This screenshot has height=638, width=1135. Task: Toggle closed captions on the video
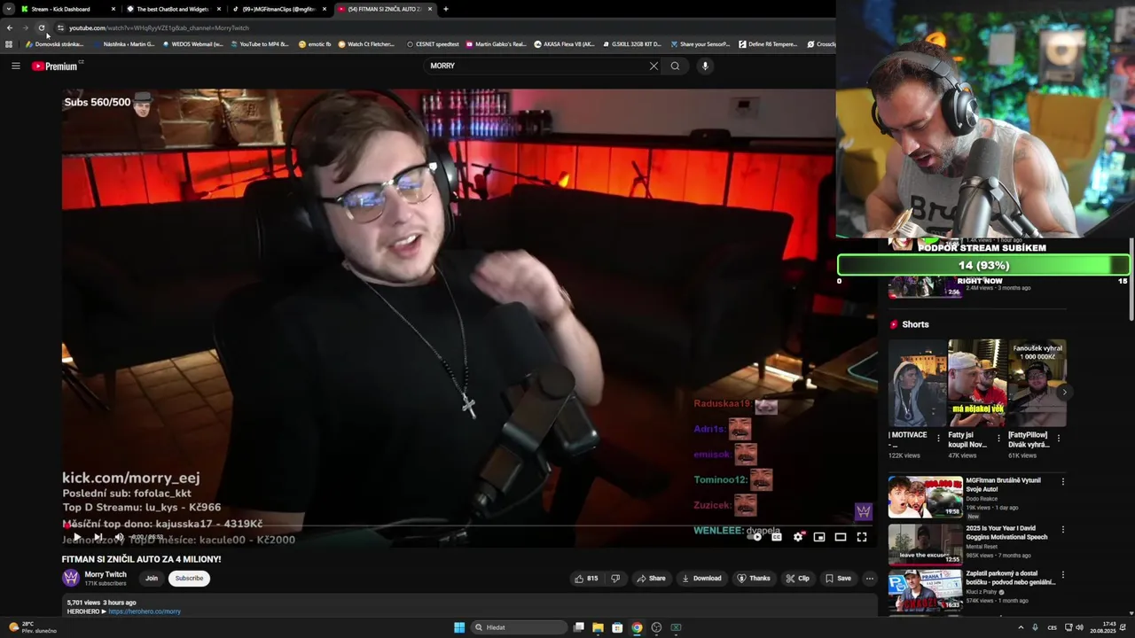[777, 537]
